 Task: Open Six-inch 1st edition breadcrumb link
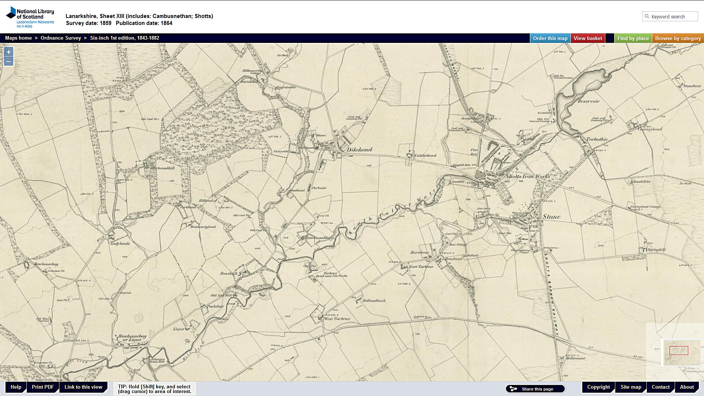[124, 38]
